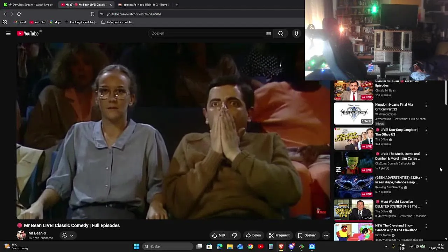Viewport: 448px width, 252px height.
Task: Click the search magnifier button
Action: (281, 33)
